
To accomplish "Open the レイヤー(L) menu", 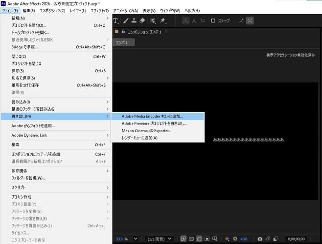I will (x=78, y=11).
